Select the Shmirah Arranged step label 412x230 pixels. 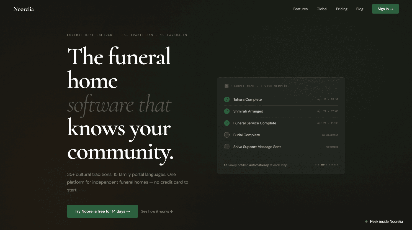(x=248, y=111)
